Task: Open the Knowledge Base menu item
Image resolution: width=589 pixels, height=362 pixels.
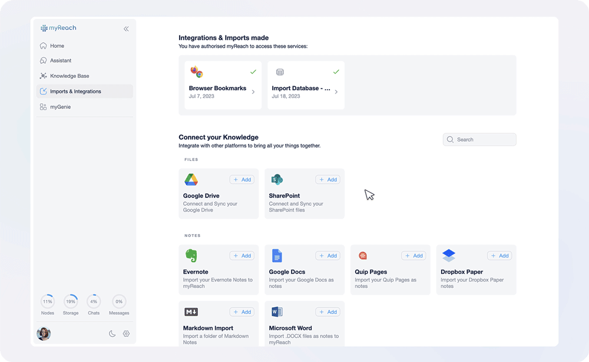Action: pyautogui.click(x=70, y=76)
